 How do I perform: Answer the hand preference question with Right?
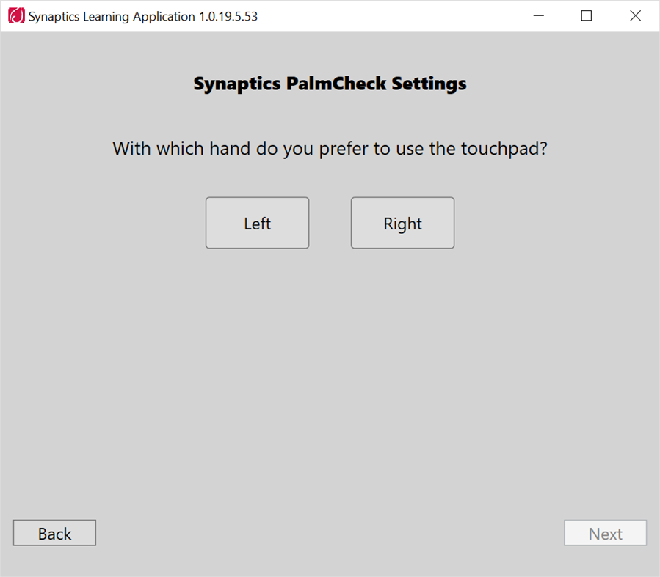402,223
